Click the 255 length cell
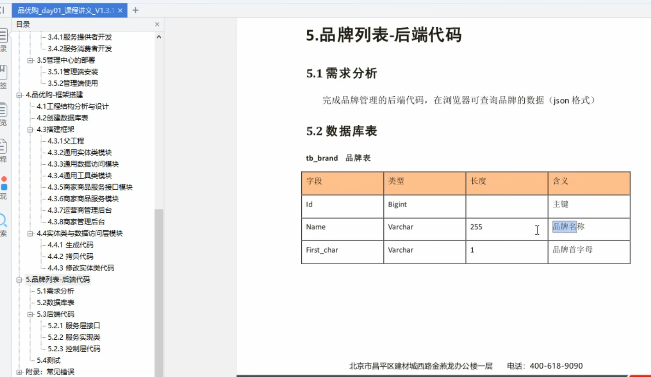The width and height of the screenshot is (651, 377). 507,229
